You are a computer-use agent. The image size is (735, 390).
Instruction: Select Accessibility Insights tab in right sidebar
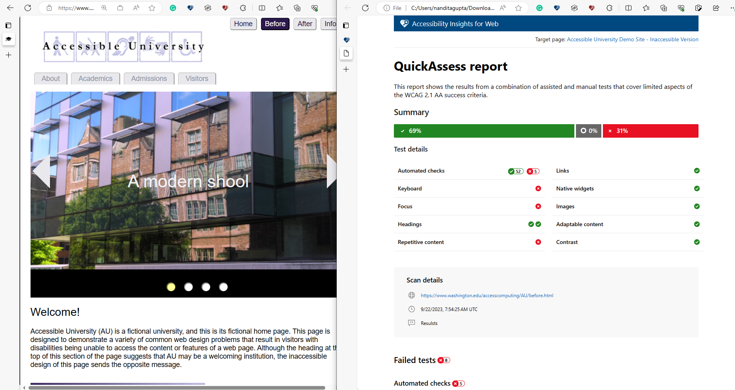(346, 40)
